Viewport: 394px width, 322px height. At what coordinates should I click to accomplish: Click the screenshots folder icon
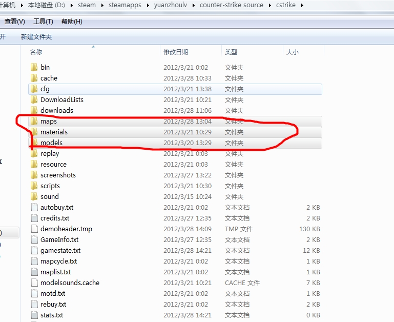(34, 175)
